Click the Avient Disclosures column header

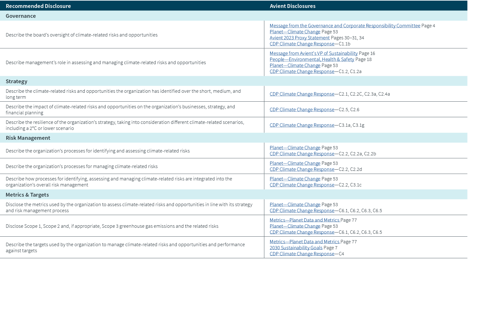coord(292,6)
